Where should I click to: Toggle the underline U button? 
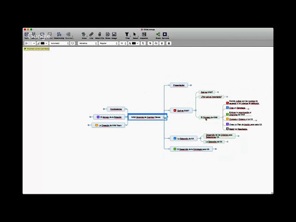click(x=143, y=43)
